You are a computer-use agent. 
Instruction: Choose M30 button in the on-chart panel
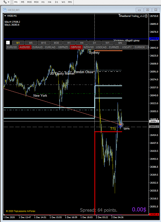56,43
